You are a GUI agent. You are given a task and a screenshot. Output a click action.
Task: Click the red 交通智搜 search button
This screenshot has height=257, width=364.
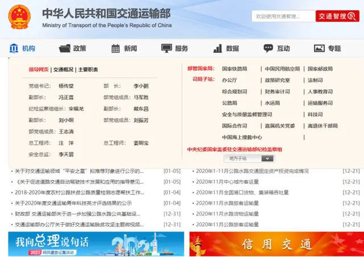tap(337, 16)
